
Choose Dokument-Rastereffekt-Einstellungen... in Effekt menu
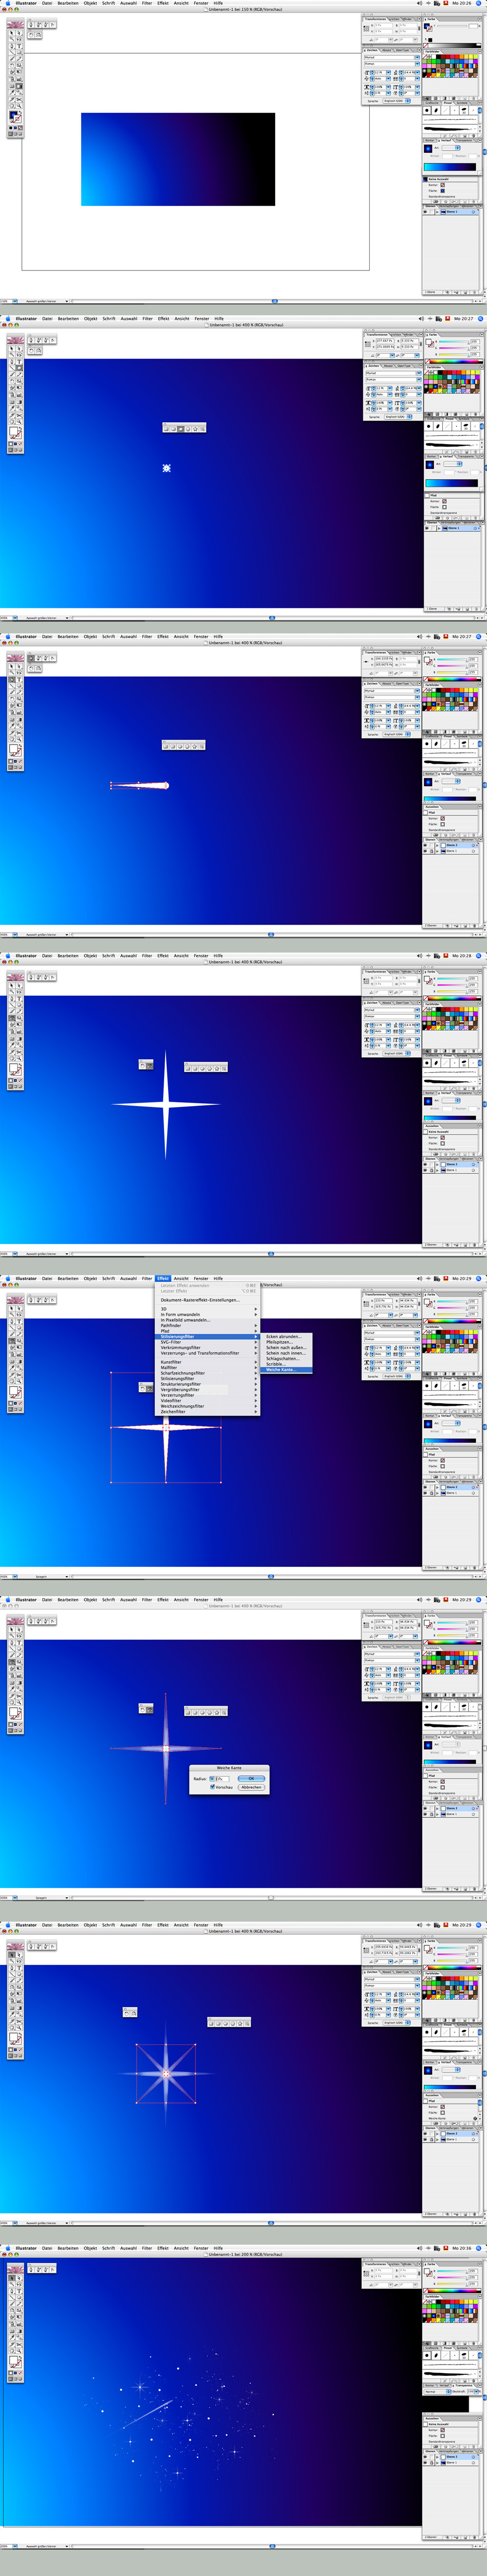(x=208, y=1300)
